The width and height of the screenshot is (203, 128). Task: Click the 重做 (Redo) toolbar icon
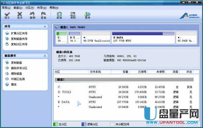[x=44, y=16]
